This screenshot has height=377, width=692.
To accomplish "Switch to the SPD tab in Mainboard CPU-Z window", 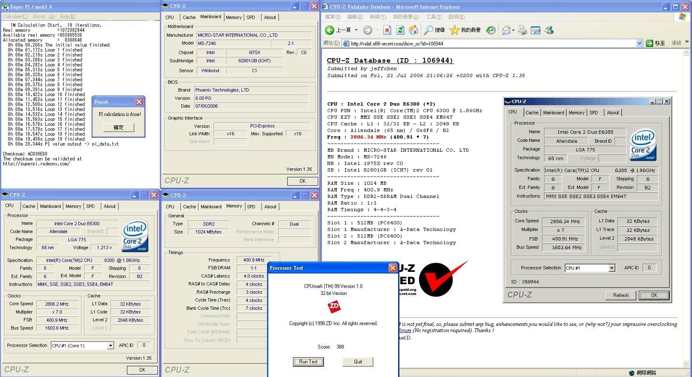I will [x=251, y=17].
